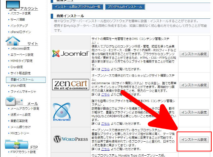This screenshot has height=157, width=213.
Task: Click インストール設定 for WordPress
Action: tap(194, 140)
